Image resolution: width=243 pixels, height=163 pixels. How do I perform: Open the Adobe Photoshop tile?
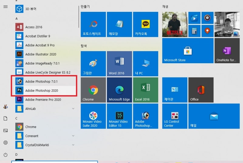[145, 116]
